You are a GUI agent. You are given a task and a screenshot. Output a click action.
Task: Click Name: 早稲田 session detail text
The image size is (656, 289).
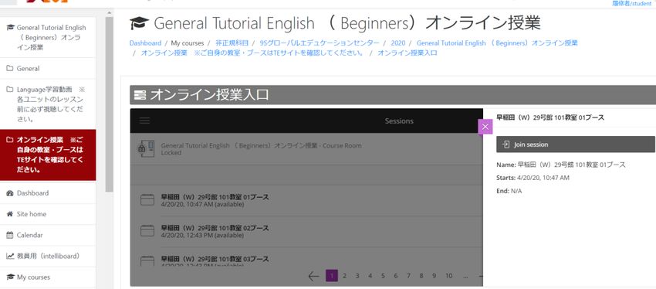(560, 165)
